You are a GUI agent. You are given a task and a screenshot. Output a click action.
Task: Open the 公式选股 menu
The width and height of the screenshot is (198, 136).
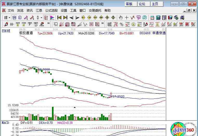click(x=51, y=11)
